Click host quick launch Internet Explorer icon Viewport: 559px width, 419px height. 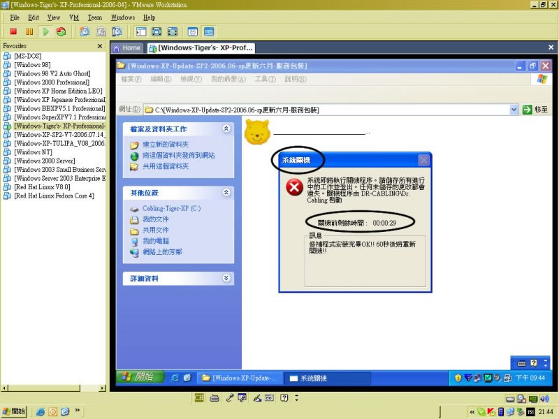(x=41, y=412)
